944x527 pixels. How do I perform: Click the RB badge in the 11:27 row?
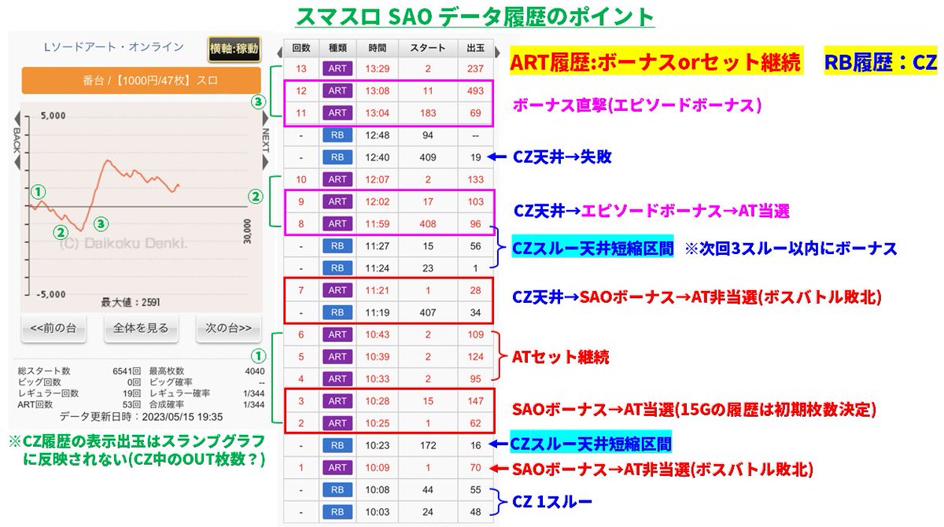(338, 245)
